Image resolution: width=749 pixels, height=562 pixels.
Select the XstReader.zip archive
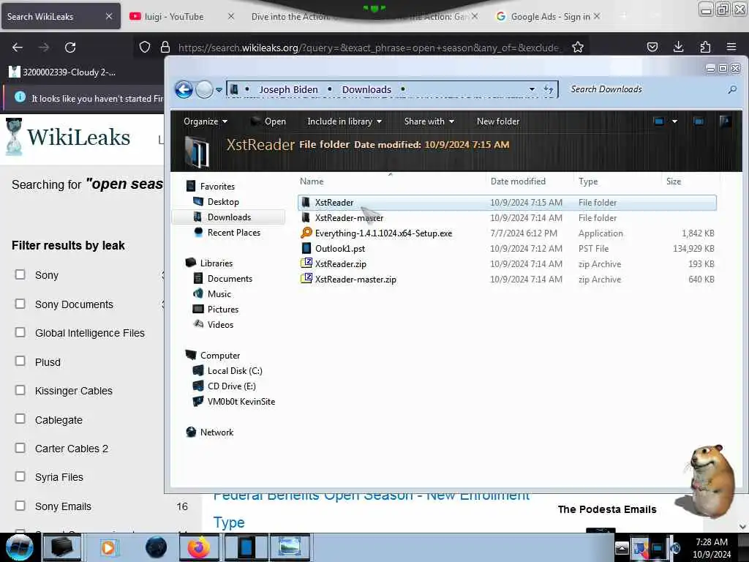pyautogui.click(x=507, y=263)
